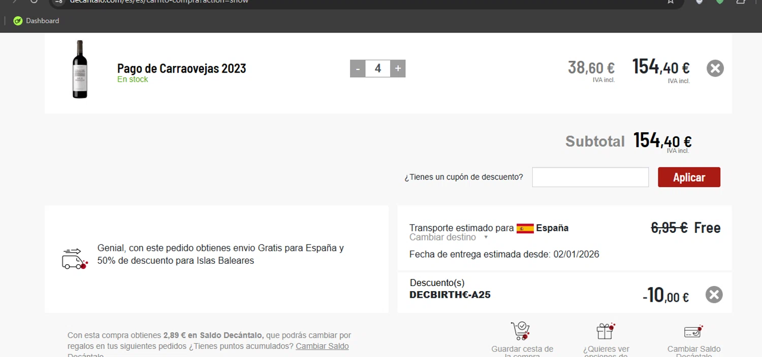Click the 2,89 € en Saldo Decántalo text
Screen dimensions: 762x357
(213, 335)
